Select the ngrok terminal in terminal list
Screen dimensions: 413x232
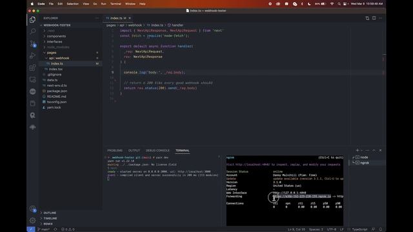[365, 163]
